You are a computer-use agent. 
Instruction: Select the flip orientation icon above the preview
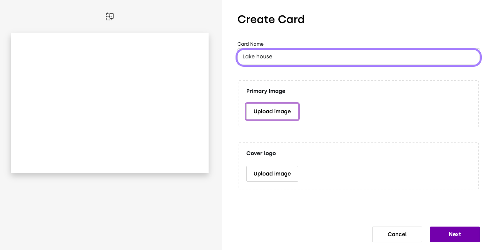109,16
